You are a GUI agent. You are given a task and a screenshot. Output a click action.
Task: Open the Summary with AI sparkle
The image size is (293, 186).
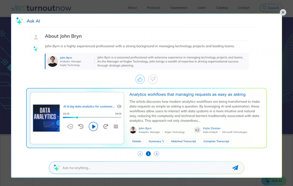[156, 141]
